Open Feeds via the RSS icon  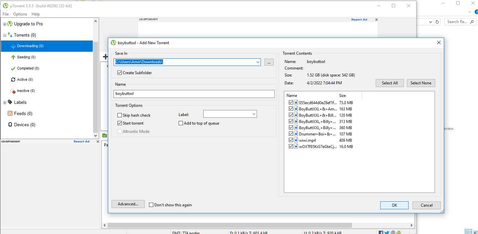click(x=10, y=113)
